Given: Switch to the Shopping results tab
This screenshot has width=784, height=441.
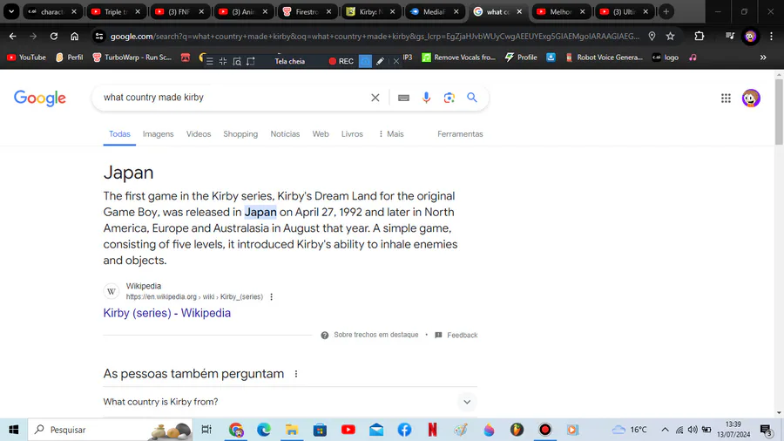Looking at the screenshot, I should tap(240, 134).
